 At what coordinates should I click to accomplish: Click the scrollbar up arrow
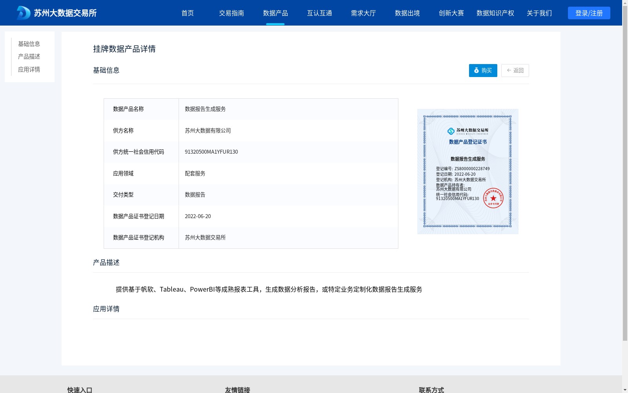tap(625, 3)
